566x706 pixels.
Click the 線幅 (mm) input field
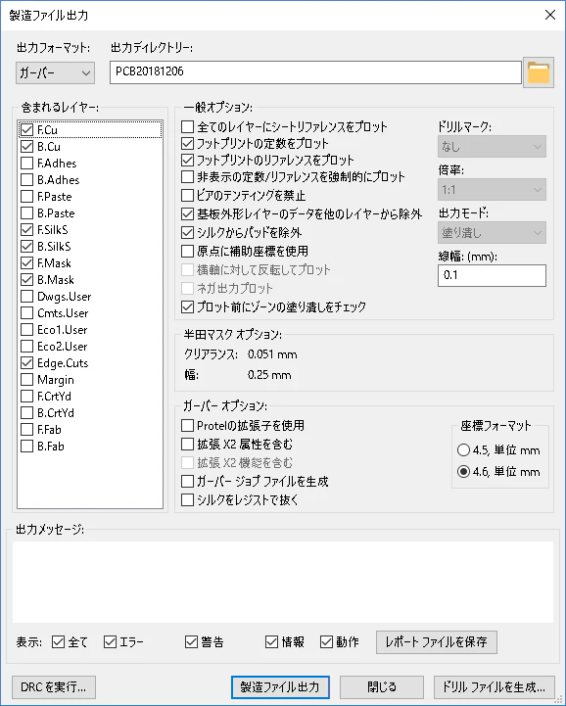(492, 275)
